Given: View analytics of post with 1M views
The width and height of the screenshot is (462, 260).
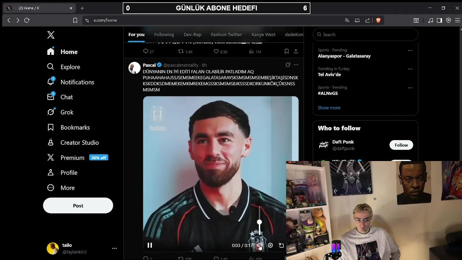Looking at the screenshot, I should pos(255,52).
